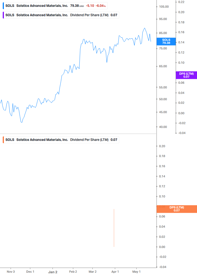Click the orange dividend spike line
Screen dimensions: 197x276
(x=114, y=228)
